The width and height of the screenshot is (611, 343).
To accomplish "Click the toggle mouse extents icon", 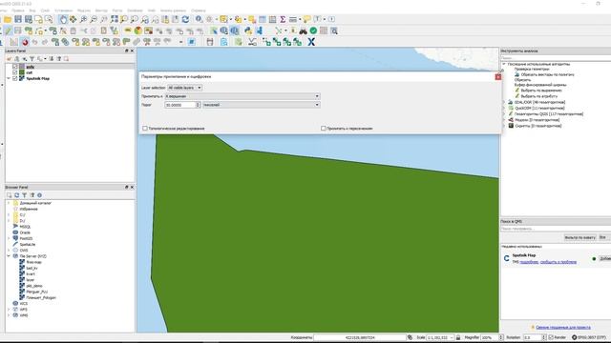I will (410, 337).
